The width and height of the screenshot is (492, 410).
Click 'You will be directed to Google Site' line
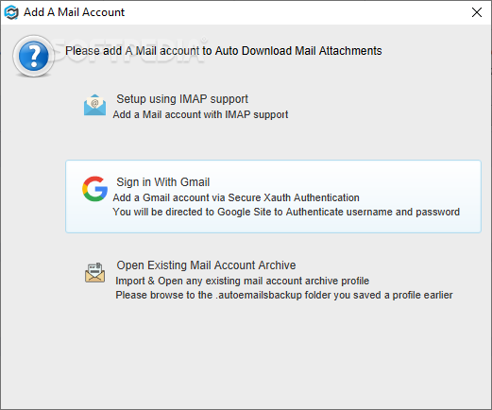pos(286,212)
